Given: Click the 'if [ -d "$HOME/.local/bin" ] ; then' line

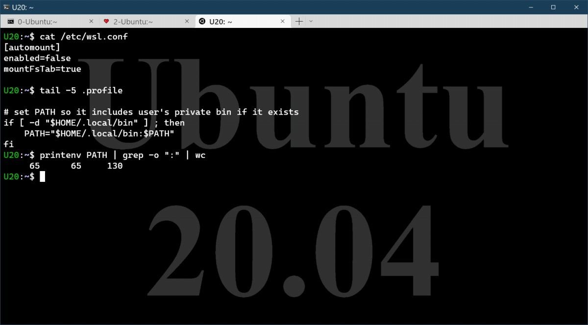Looking at the screenshot, I should tap(94, 123).
